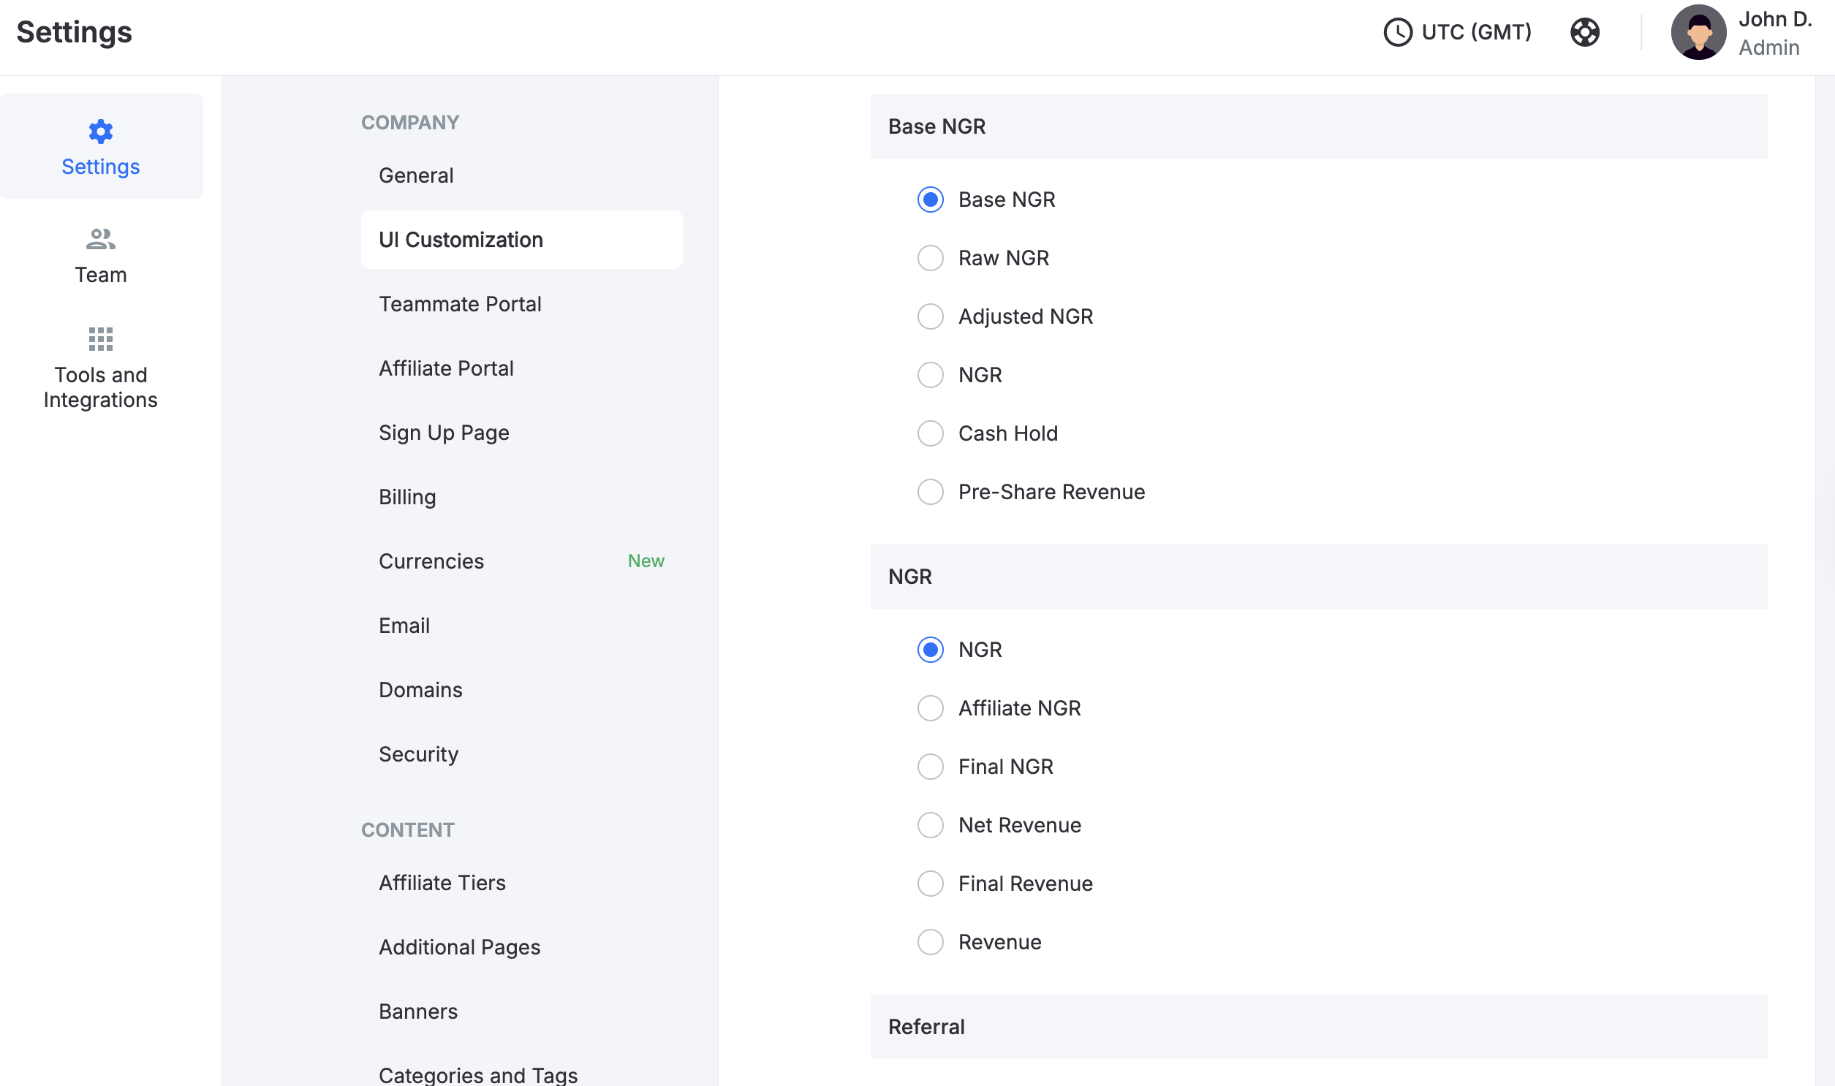The image size is (1835, 1086).
Task: Click the New badge next to Currencies
Action: pyautogui.click(x=646, y=561)
